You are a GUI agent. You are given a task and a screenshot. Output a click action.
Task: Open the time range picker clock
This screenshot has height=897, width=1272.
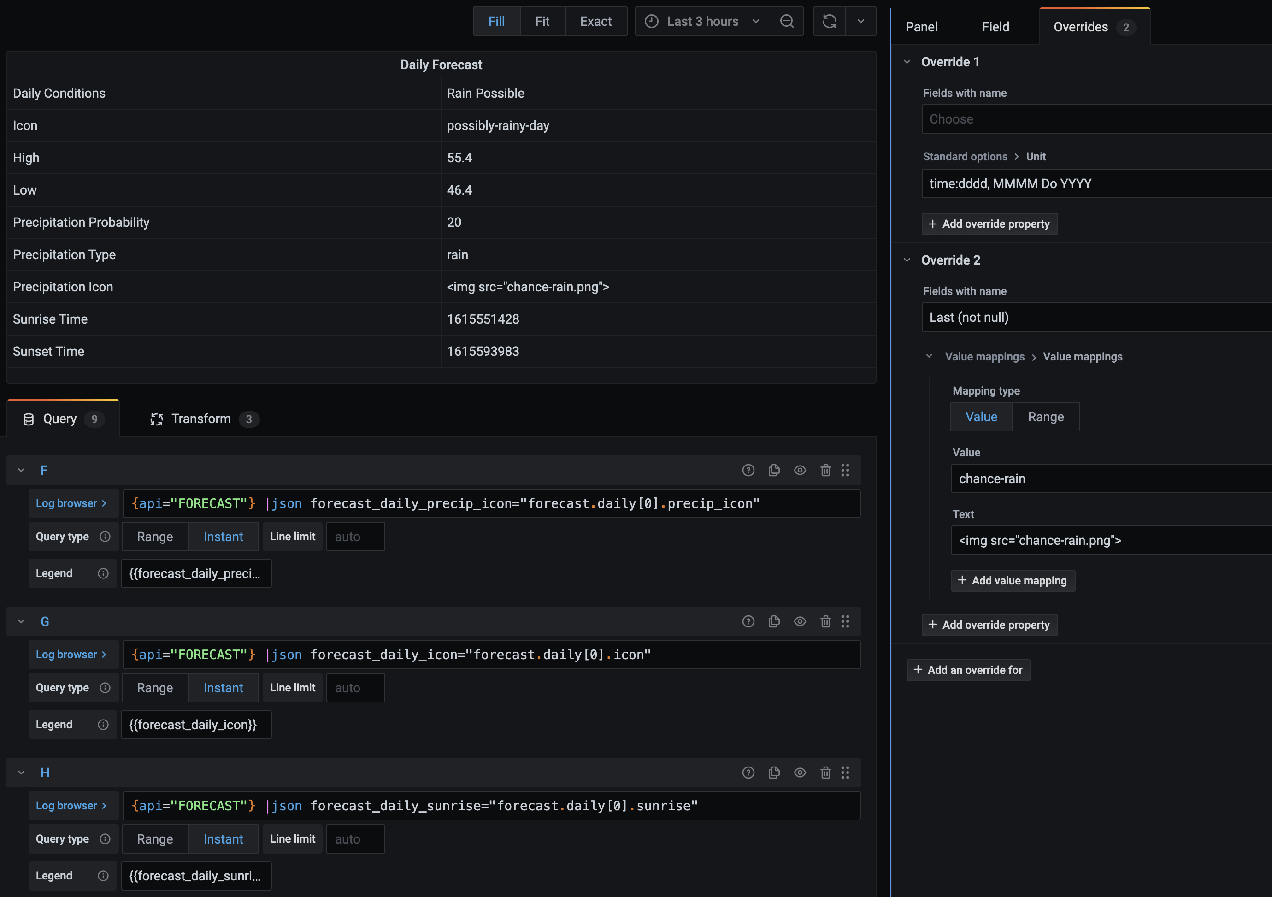click(x=652, y=21)
